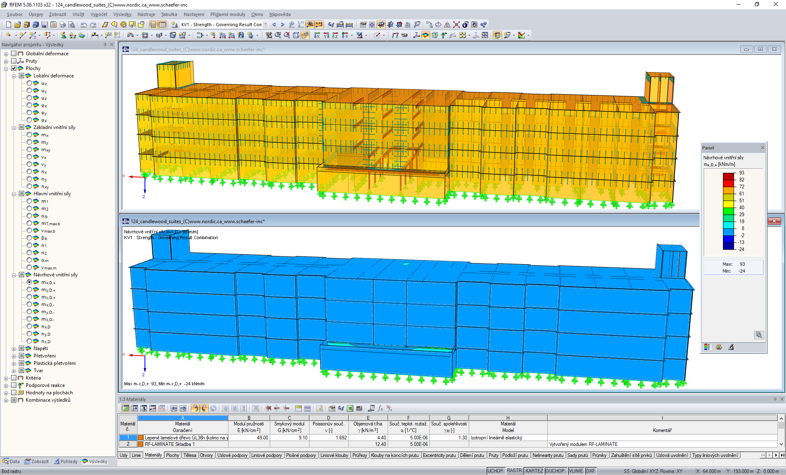Enable the RASTR toggle in the status bar
The image size is (786, 475).
[x=514, y=470]
